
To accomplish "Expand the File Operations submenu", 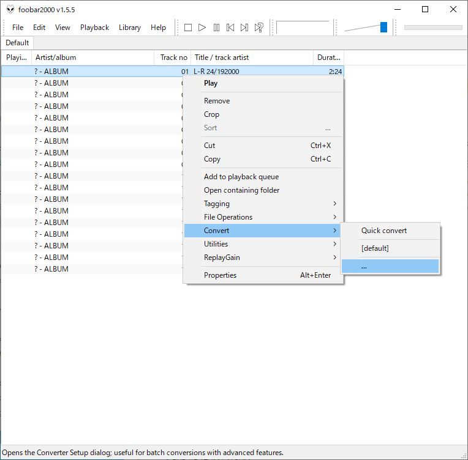I will coord(263,217).
